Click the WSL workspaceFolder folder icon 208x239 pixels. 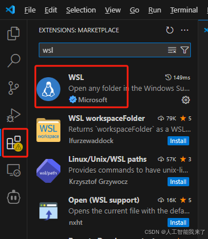(48, 130)
